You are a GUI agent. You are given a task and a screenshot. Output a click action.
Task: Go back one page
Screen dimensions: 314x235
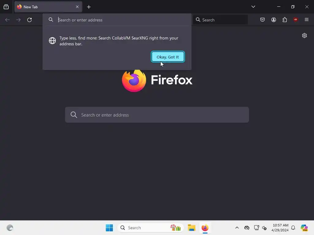7,20
